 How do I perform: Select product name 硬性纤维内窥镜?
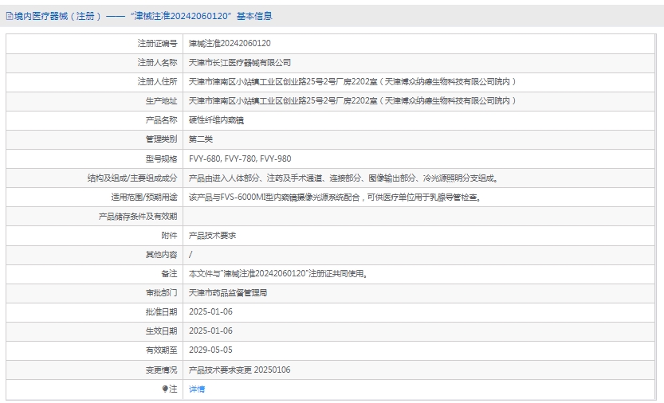point(215,120)
